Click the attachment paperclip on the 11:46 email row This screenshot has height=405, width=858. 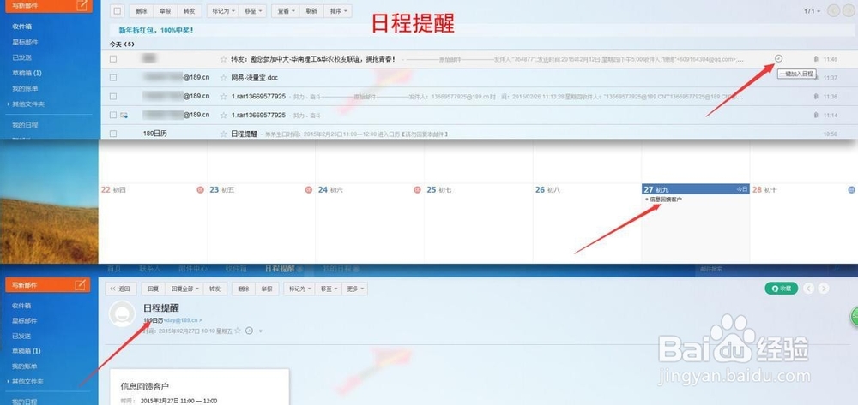817,59
